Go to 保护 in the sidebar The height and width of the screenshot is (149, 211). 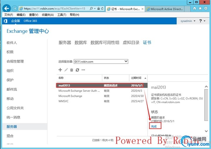tap(10, 80)
